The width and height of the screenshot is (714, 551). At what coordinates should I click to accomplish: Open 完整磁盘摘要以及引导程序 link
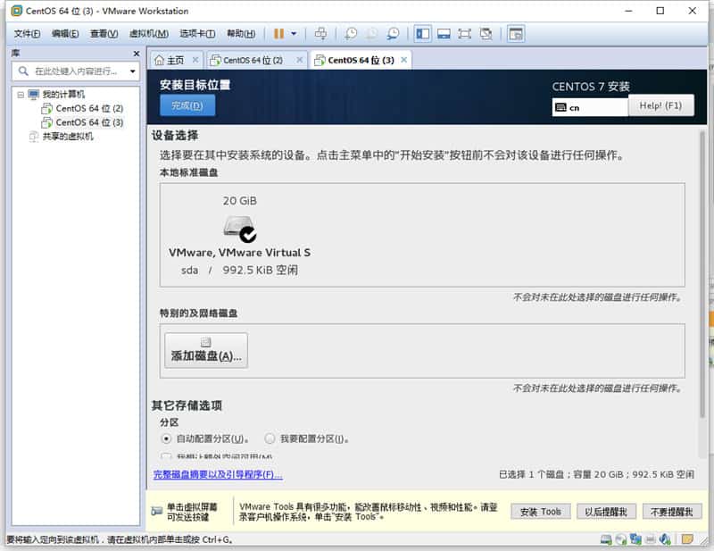tap(218, 475)
